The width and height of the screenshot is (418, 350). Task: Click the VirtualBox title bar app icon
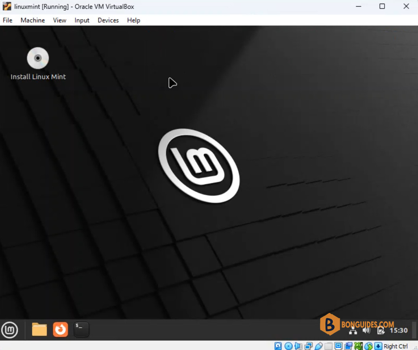coord(7,6)
